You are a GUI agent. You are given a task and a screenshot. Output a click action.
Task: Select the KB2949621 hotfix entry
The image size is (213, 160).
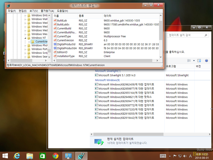pyautogui.click(x=123, y=97)
